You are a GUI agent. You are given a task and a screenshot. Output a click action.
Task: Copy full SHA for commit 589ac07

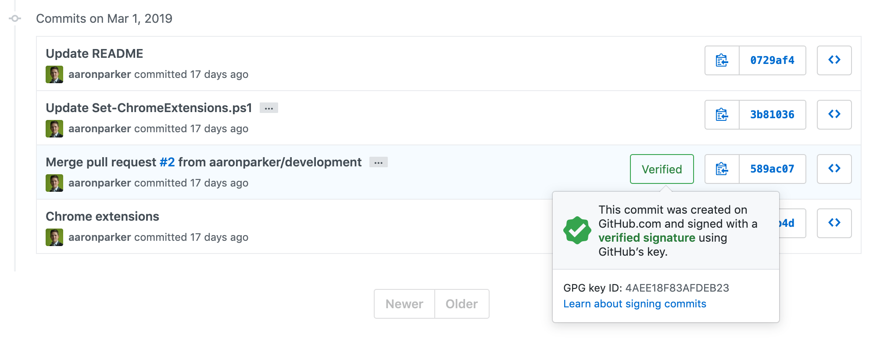tap(722, 169)
